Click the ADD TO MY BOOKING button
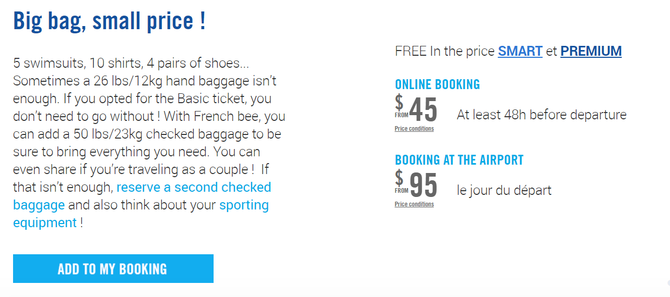Image resolution: width=670 pixels, height=297 pixels. click(x=113, y=269)
